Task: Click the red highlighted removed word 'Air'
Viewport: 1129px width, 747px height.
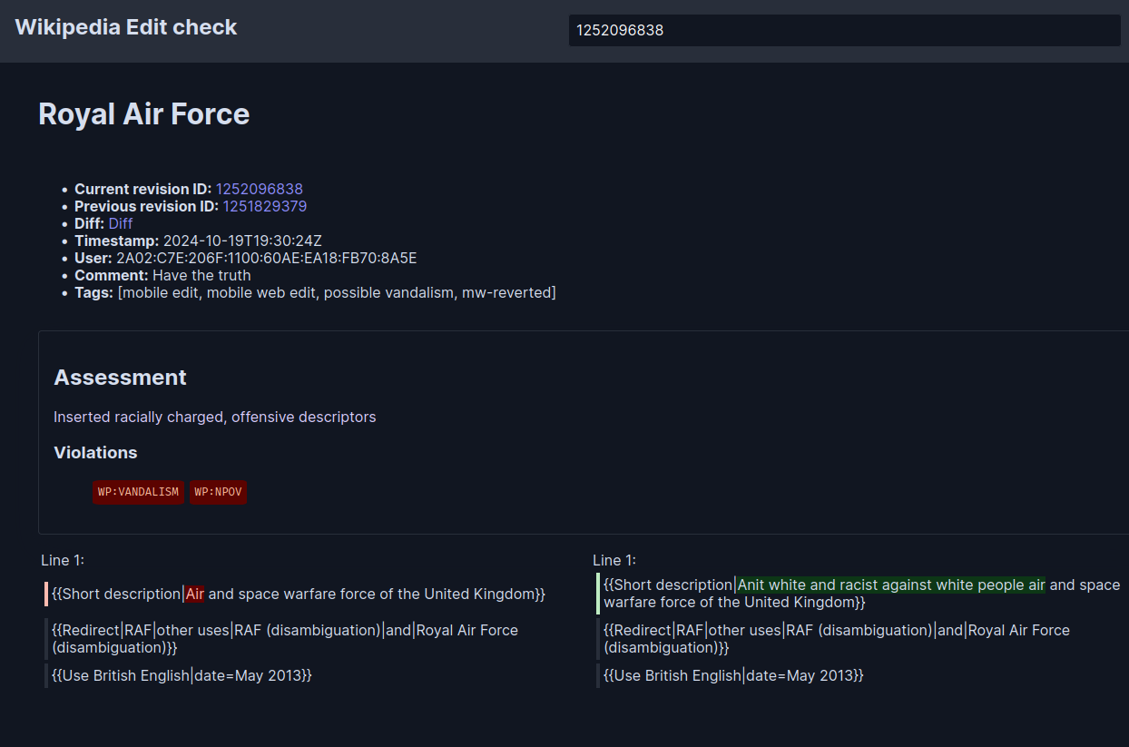Action: click(195, 594)
